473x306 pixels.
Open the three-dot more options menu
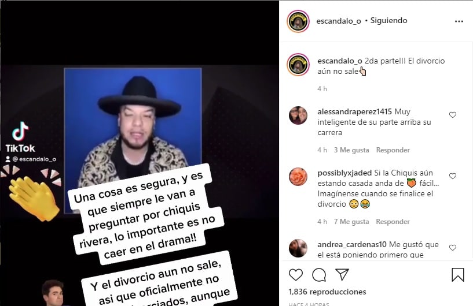click(x=459, y=21)
